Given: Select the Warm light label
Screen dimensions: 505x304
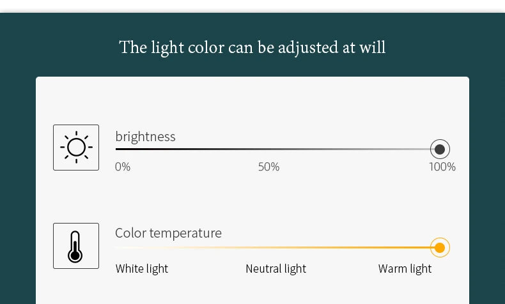Looking at the screenshot, I should click(x=405, y=269).
